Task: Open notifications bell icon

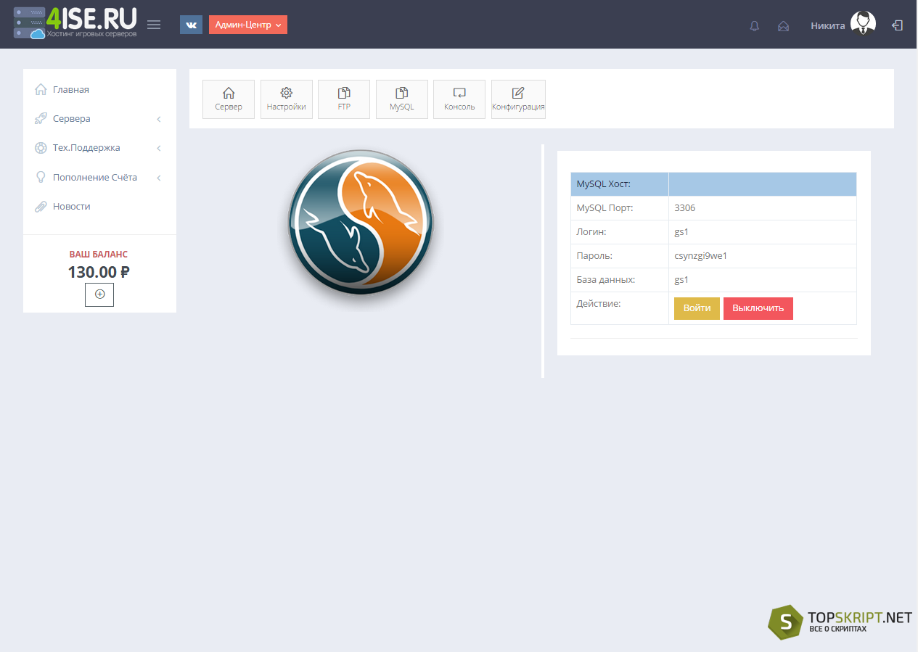Action: coord(755,26)
